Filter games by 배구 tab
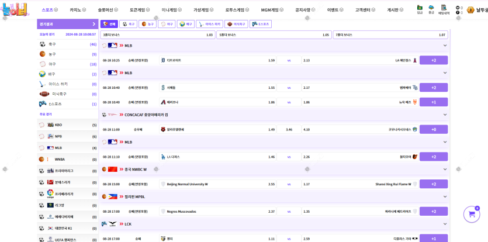The height and width of the screenshot is (242, 488). point(186,24)
